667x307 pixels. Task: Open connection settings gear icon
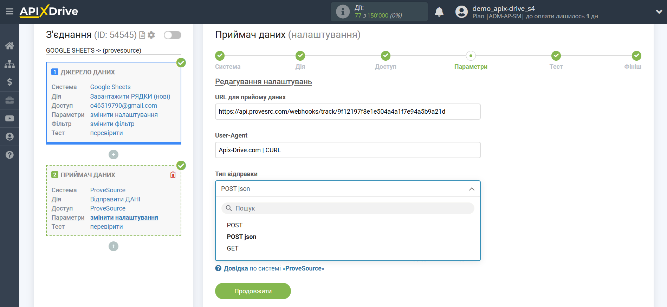pyautogui.click(x=151, y=35)
